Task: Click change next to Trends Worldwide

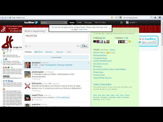Action: pos(112,50)
